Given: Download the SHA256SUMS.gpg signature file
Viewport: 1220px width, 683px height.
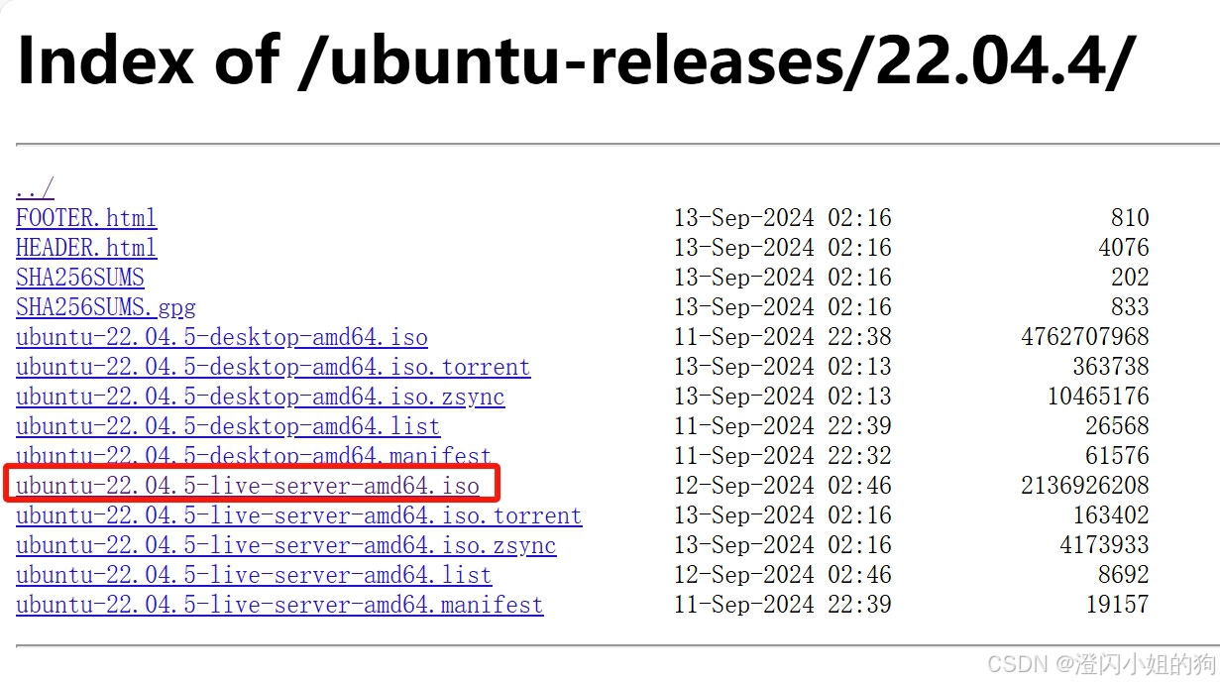Looking at the screenshot, I should tap(106, 307).
